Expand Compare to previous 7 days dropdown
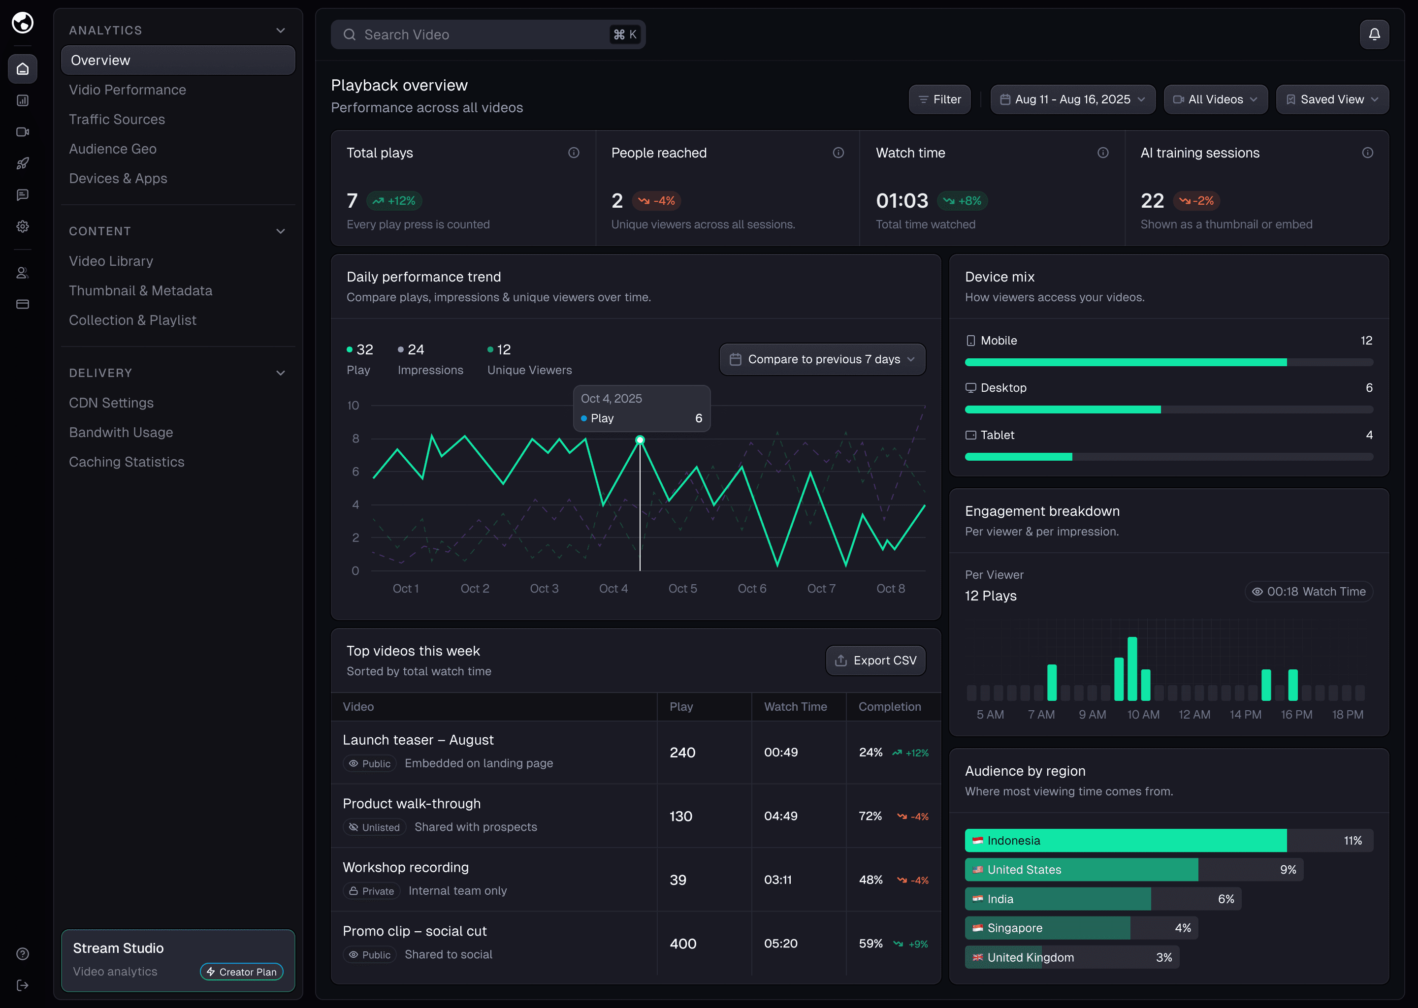The image size is (1418, 1008). tap(822, 359)
